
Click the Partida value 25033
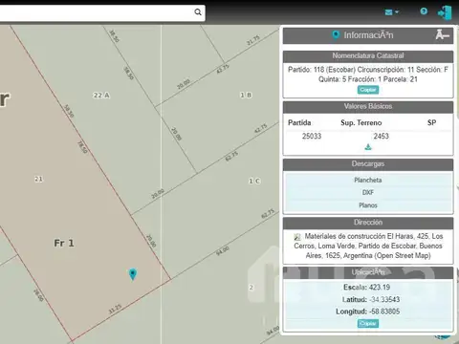click(x=312, y=137)
